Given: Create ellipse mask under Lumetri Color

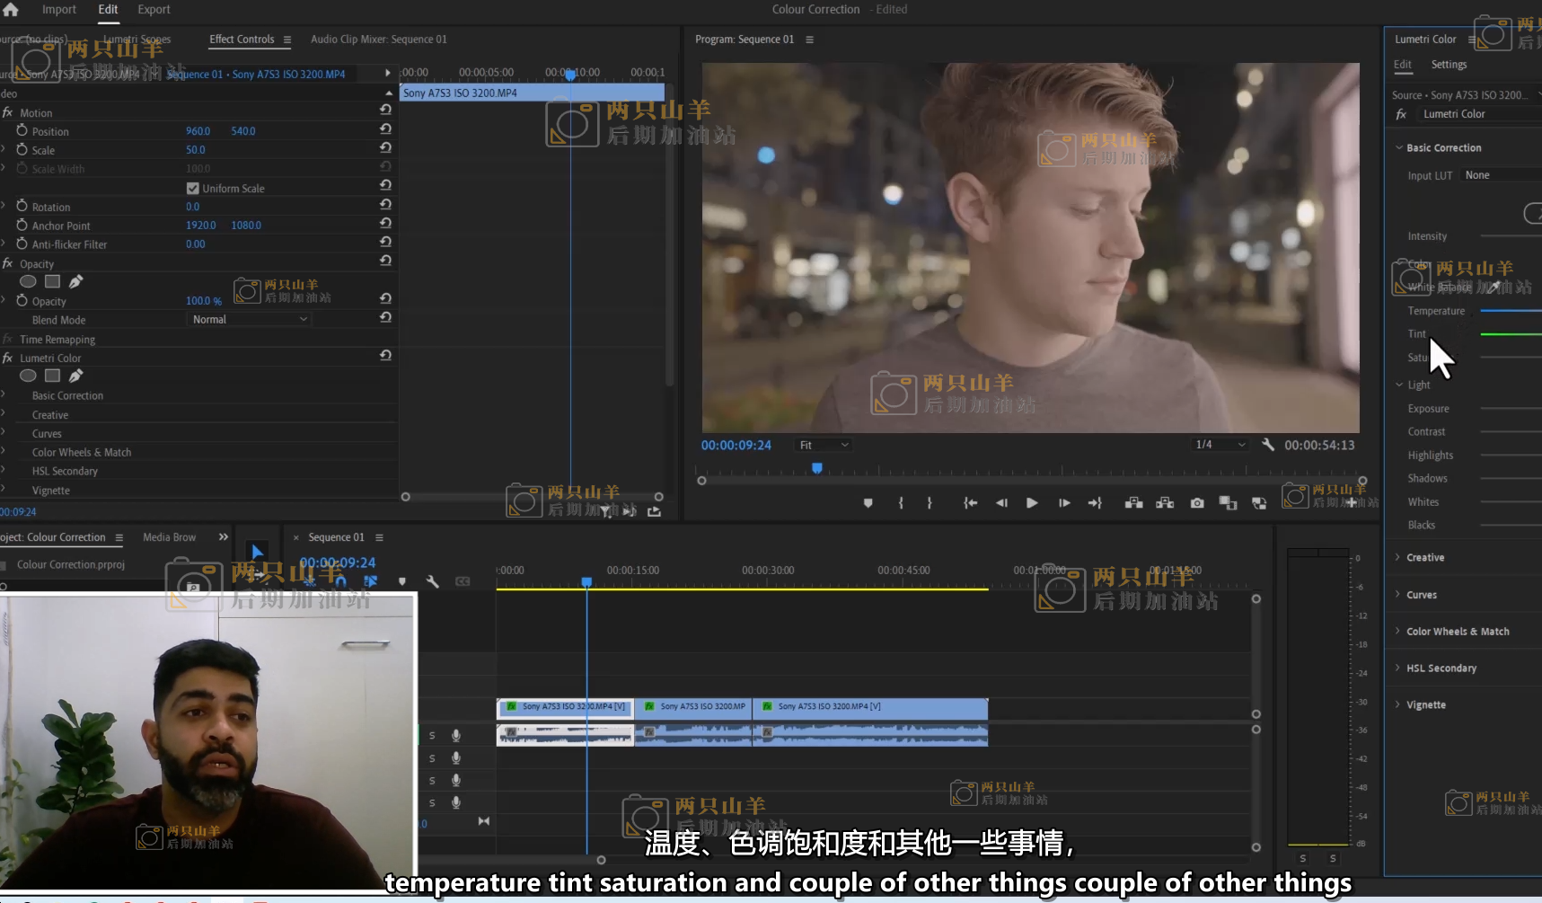Looking at the screenshot, I should point(29,376).
